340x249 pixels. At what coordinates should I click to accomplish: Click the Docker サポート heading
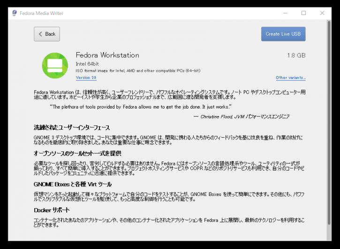coord(52,210)
